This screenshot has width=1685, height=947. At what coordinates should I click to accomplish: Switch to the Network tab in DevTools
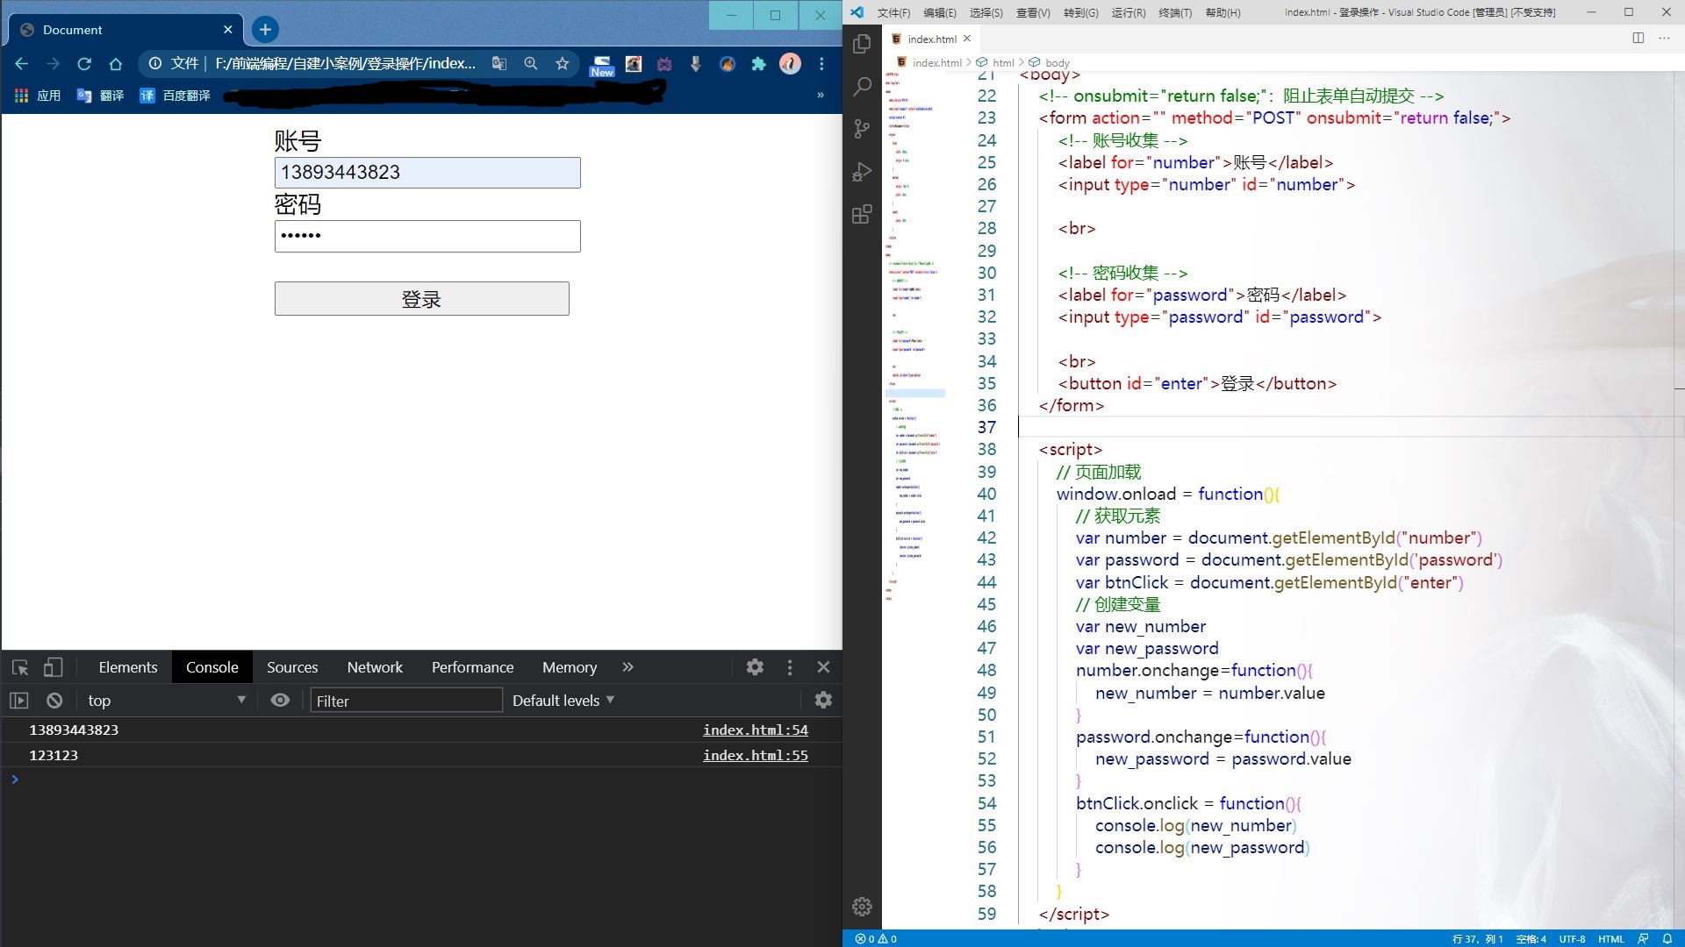tap(375, 667)
